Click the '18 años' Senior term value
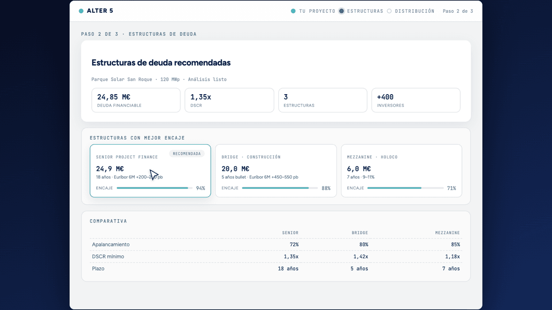The image size is (552, 310). click(x=288, y=269)
